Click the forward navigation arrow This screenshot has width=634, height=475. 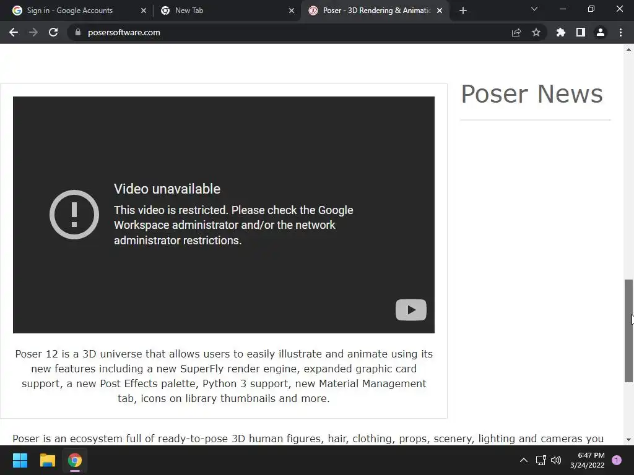[x=33, y=32]
